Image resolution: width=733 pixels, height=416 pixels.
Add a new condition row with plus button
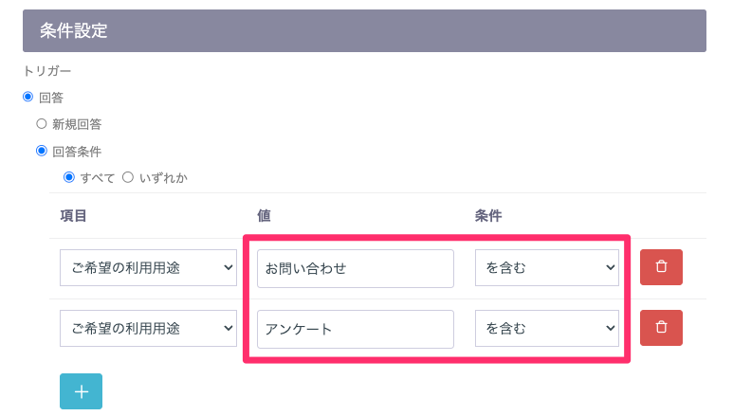(x=81, y=391)
